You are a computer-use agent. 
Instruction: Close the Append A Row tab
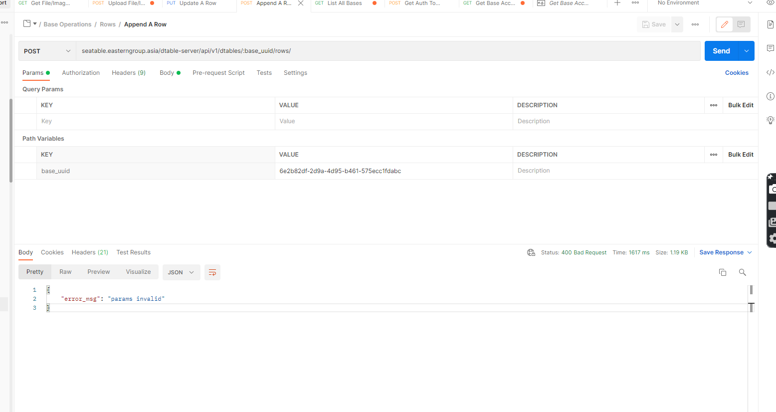point(301,3)
